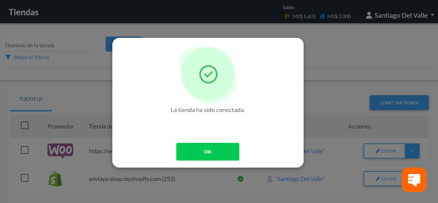Click the CONECTAR TIENDA button
The image size is (438, 203).
(x=399, y=103)
